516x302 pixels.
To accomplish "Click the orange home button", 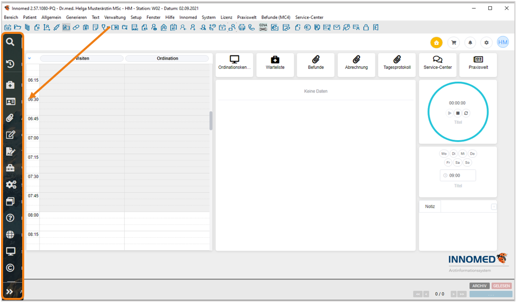I will (436, 43).
